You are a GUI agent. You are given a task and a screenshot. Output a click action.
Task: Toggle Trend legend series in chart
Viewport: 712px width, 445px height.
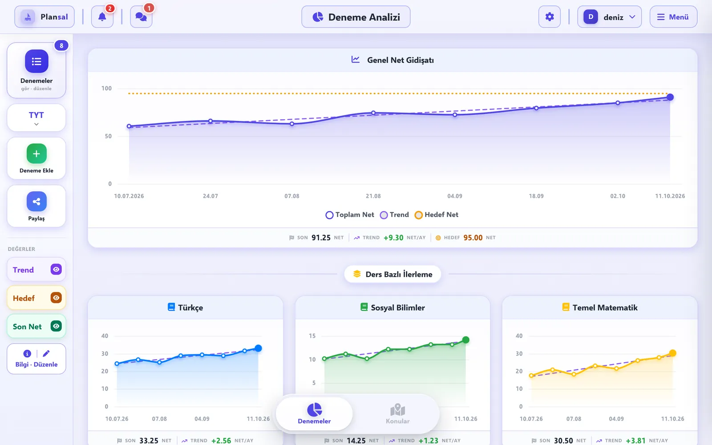tap(394, 215)
